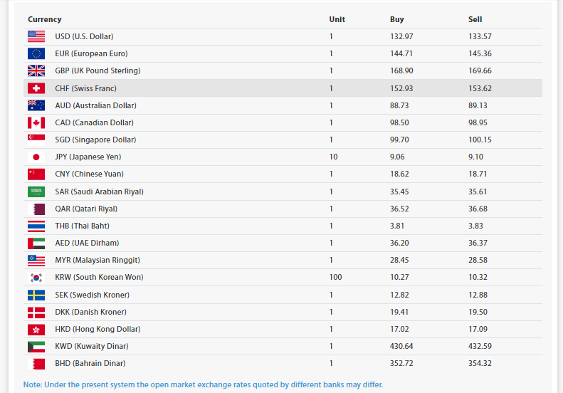Click the Unit column header

(337, 19)
